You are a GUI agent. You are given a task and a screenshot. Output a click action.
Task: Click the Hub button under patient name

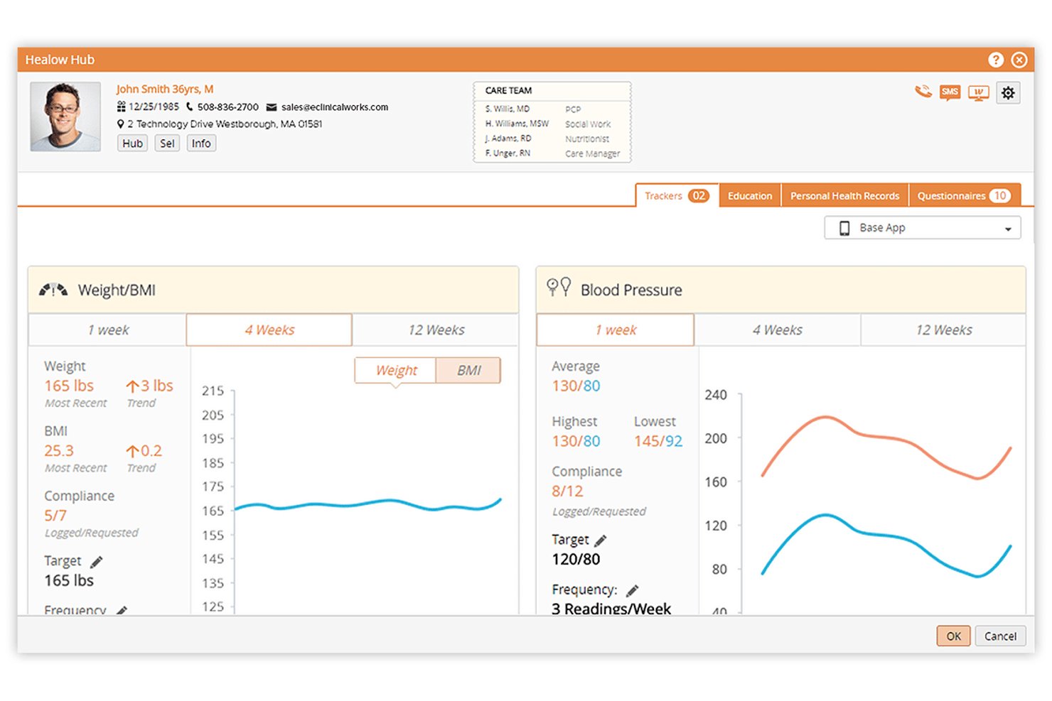tap(132, 143)
